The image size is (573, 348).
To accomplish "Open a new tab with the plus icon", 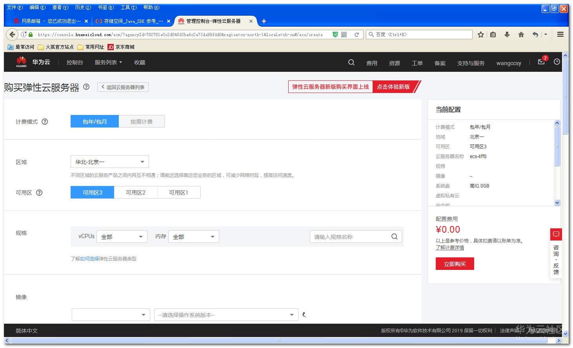I will [x=264, y=21].
